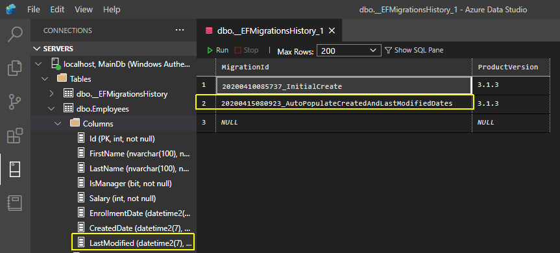Open the View menu
This screenshot has height=253, width=560.
pos(84,9)
